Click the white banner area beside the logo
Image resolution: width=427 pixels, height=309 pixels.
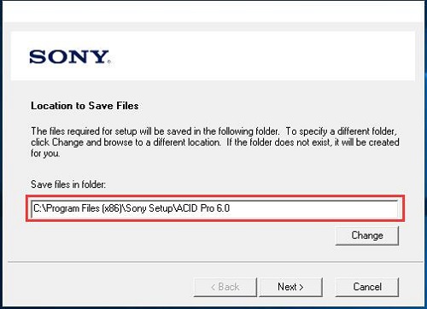(x=262, y=56)
